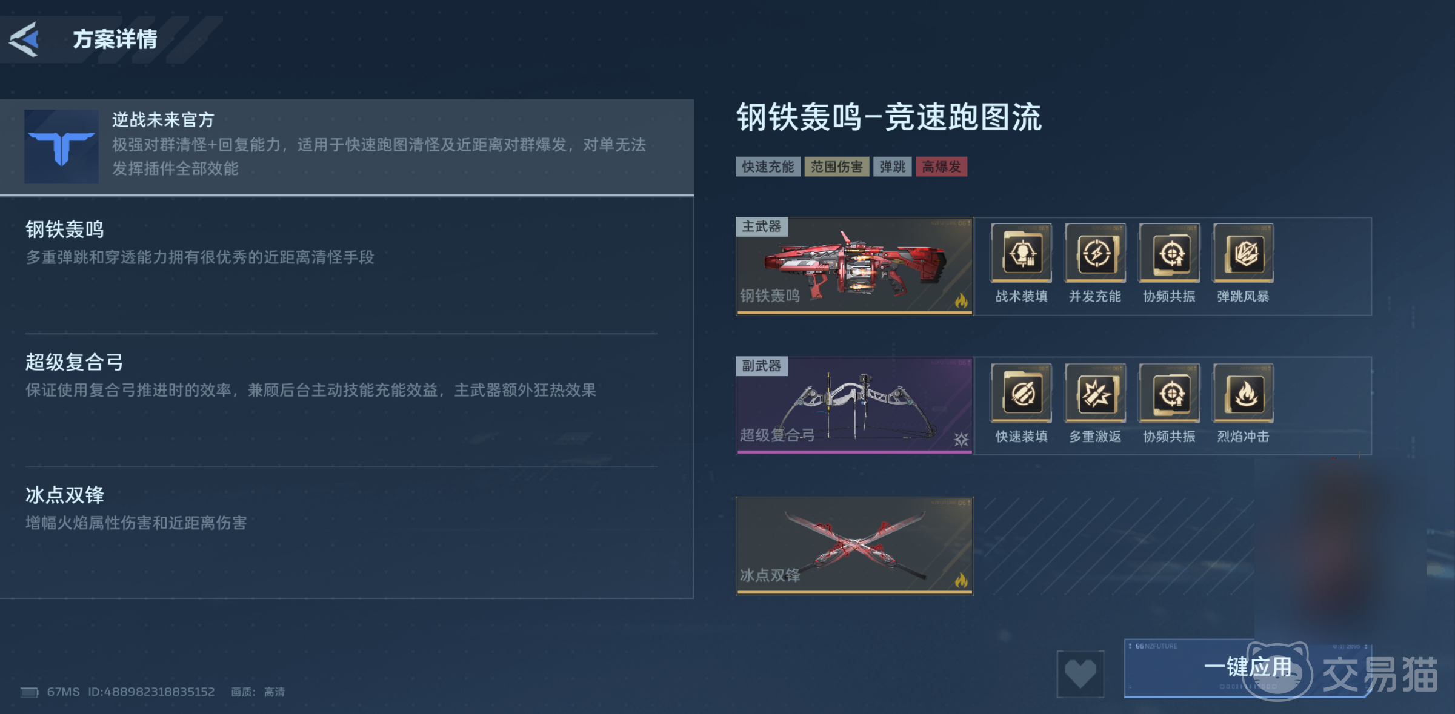
Task: Go back using the arrow icon
Action: [x=24, y=39]
